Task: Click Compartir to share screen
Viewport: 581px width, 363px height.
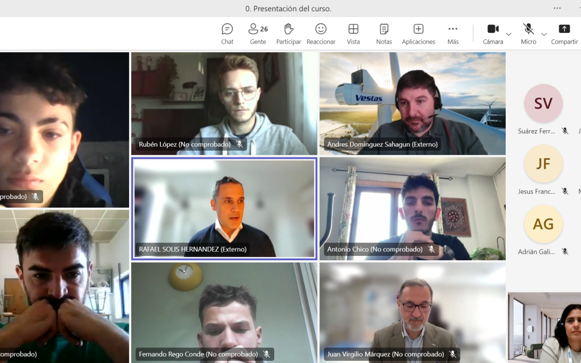Action: click(x=564, y=34)
